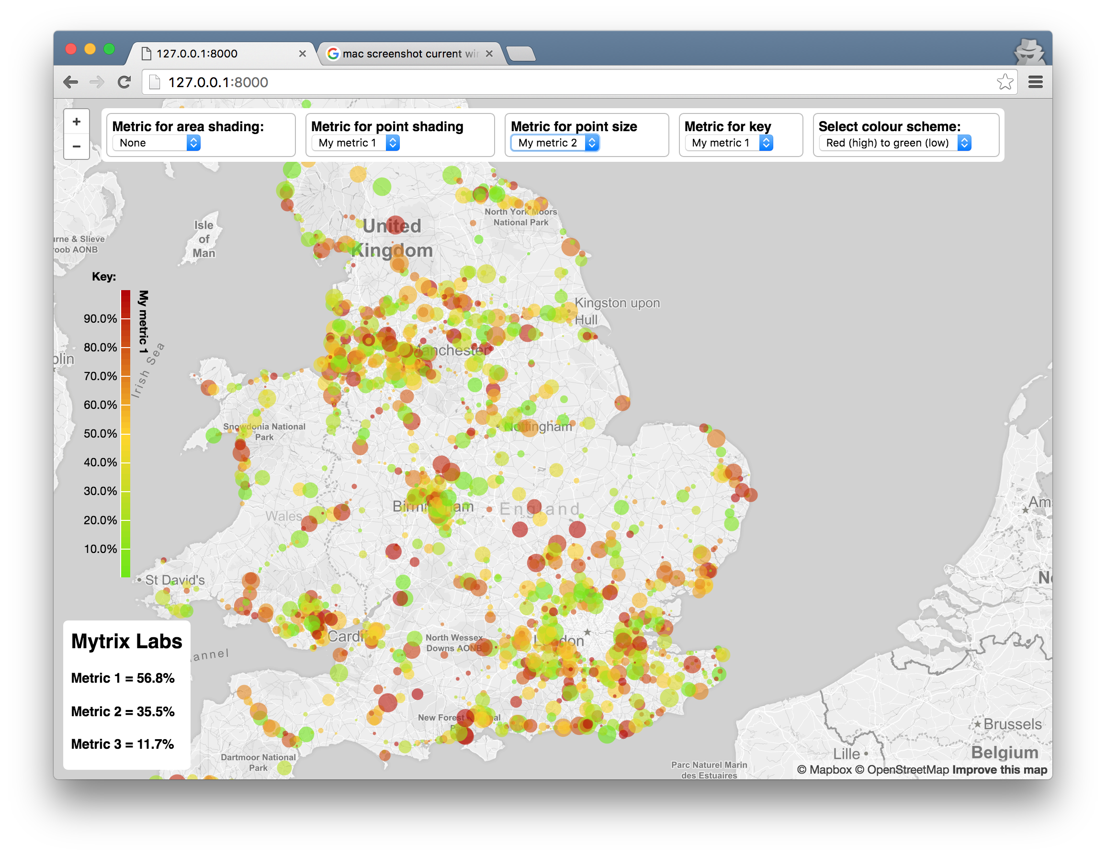This screenshot has width=1106, height=856.
Task: Zoom in on the map with the plus control
Action: [77, 121]
